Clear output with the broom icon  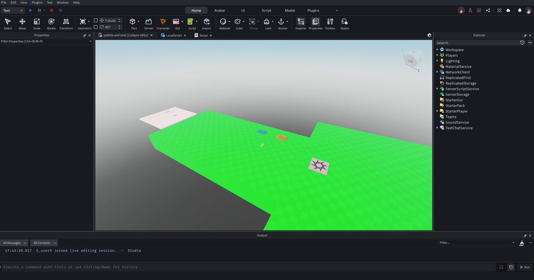[x=522, y=243]
